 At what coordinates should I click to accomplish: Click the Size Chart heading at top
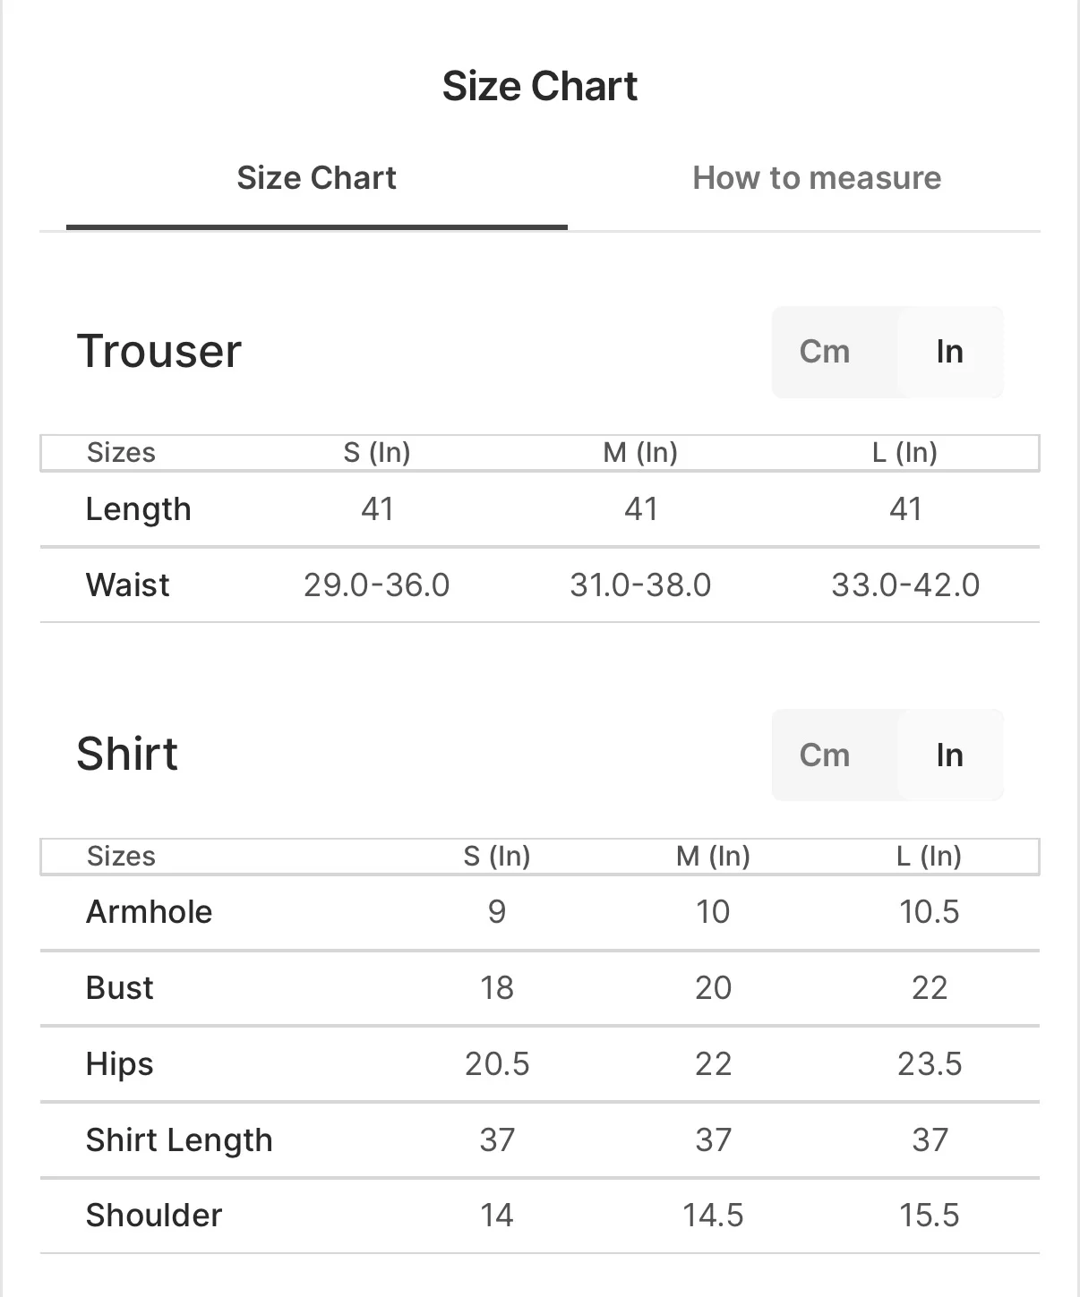[539, 86]
